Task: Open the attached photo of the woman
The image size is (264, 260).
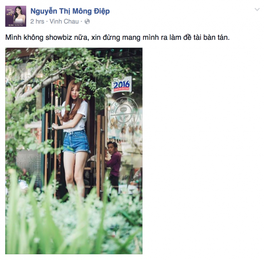Action: (74, 151)
